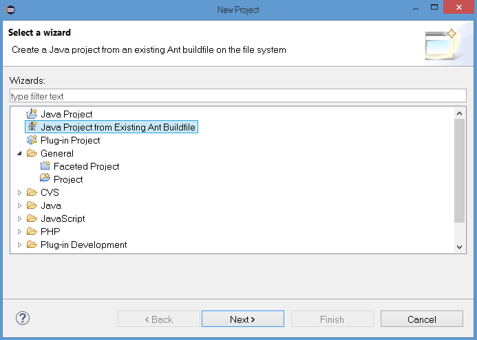The image size is (477, 340).
Task: Expand the Plug-in Development category
Action: coord(19,245)
